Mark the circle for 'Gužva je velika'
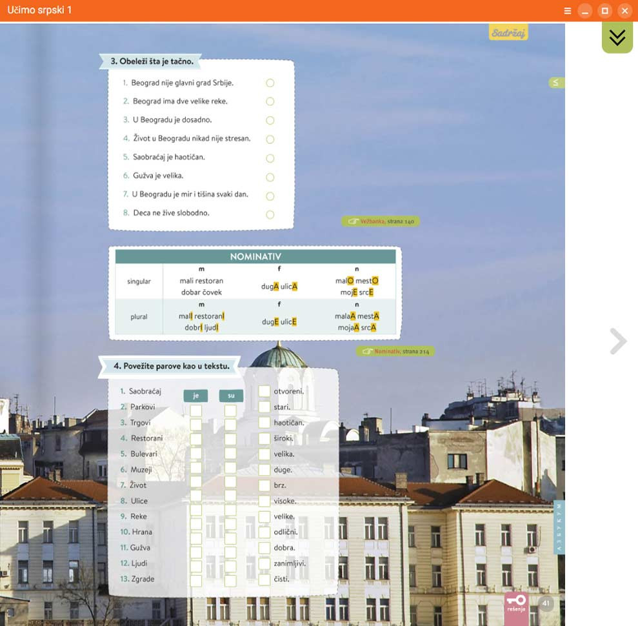The height and width of the screenshot is (626, 638). [270, 177]
